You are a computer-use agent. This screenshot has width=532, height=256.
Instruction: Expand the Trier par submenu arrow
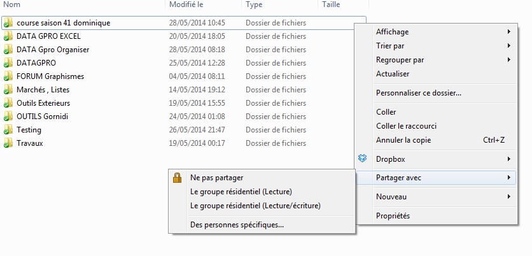click(x=509, y=45)
